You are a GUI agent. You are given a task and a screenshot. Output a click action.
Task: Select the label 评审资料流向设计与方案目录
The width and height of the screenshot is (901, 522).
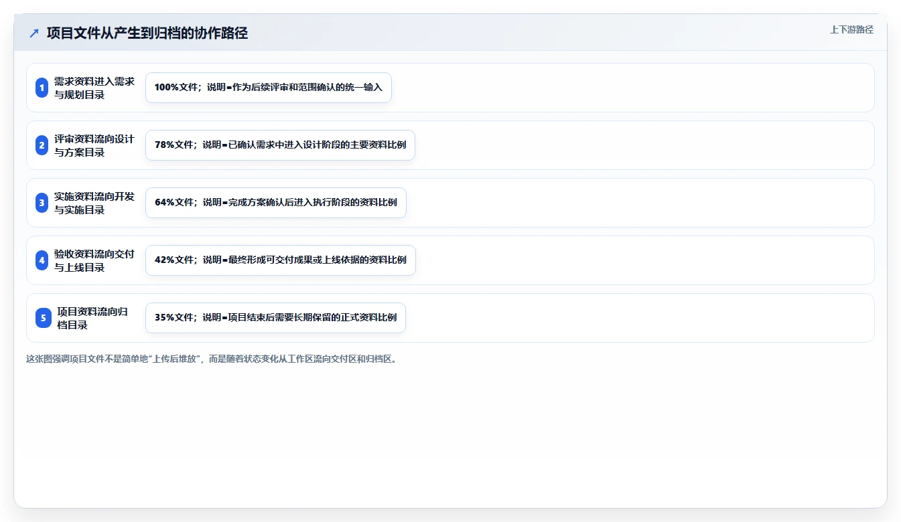point(94,145)
